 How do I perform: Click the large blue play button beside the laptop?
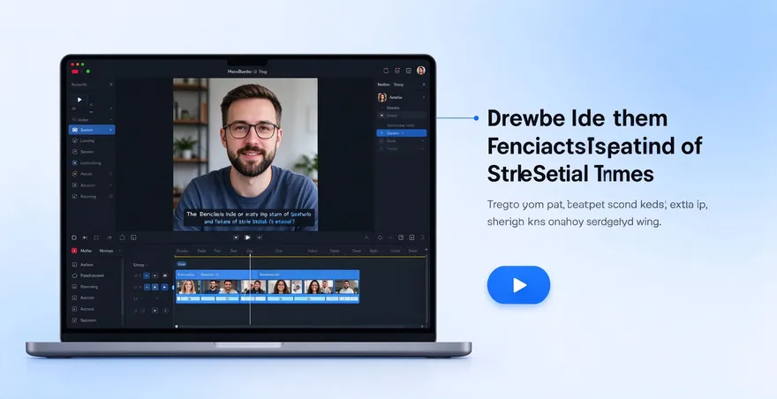tap(518, 285)
